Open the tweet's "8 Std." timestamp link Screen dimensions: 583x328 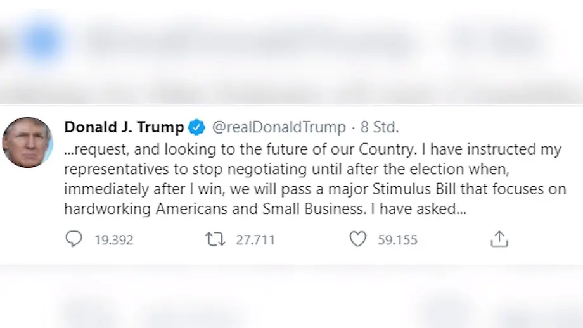coord(380,127)
